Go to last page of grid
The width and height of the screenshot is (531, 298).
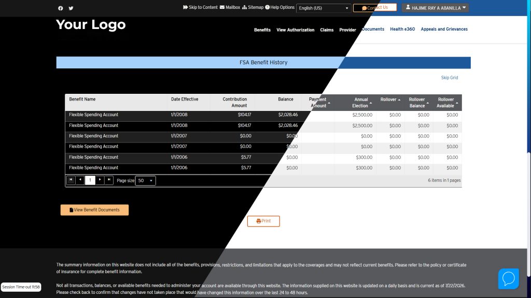pos(109,180)
